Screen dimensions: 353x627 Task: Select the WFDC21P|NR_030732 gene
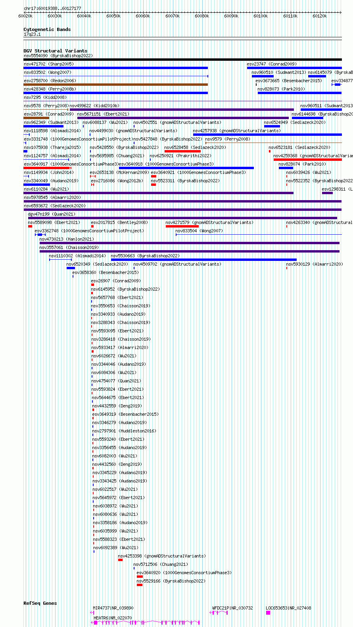click(232, 608)
